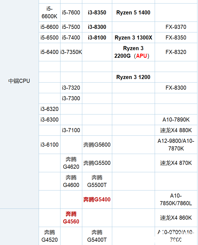
Task: Click the i5-6500 cell
Action: tap(50, 38)
